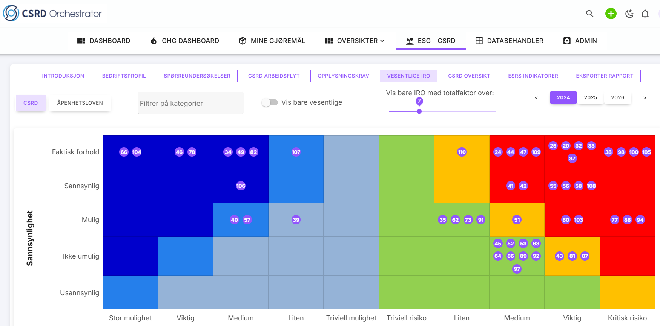This screenshot has width=660, height=326.
Task: Open IRO bubble 107
Action: [x=296, y=152]
